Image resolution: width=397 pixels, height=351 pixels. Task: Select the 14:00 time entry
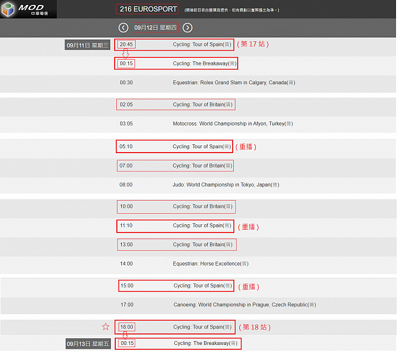126,264
